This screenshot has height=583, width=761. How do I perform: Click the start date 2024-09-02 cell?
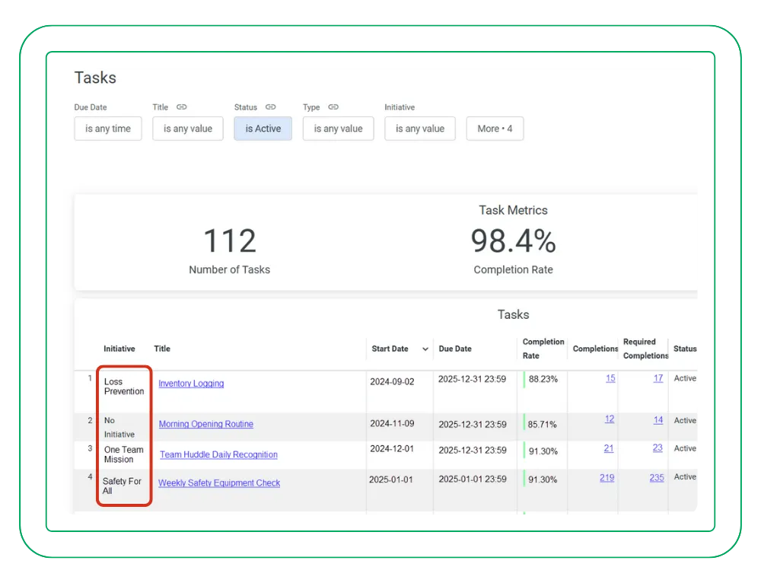point(392,382)
